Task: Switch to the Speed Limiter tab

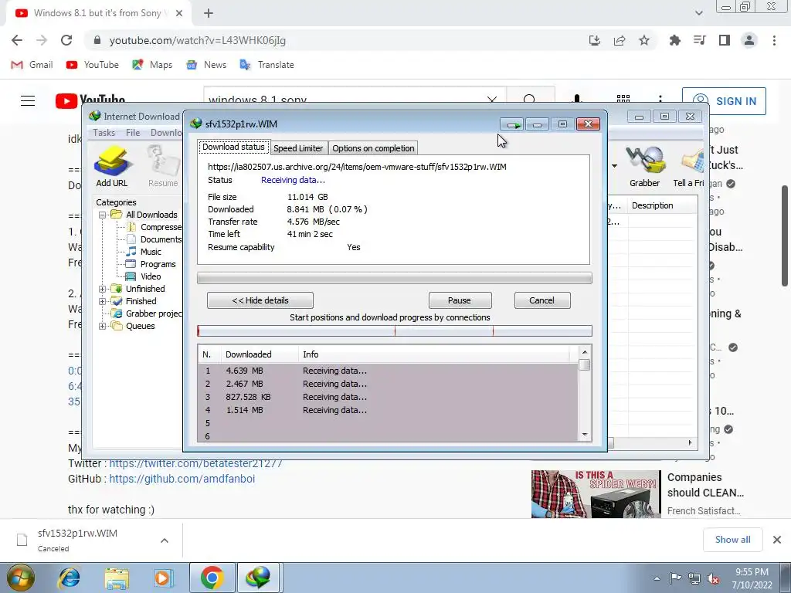Action: coord(298,148)
